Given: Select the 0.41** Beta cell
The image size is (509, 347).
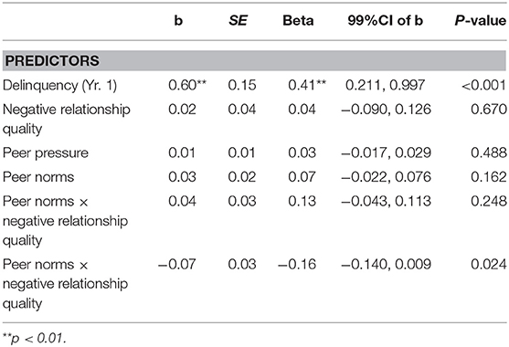Looking at the screenshot, I should point(307,85).
